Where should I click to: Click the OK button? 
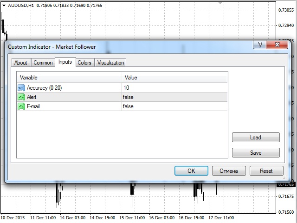pyautogui.click(x=191, y=171)
